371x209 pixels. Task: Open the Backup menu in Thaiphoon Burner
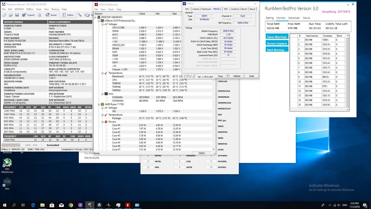[55, 9]
